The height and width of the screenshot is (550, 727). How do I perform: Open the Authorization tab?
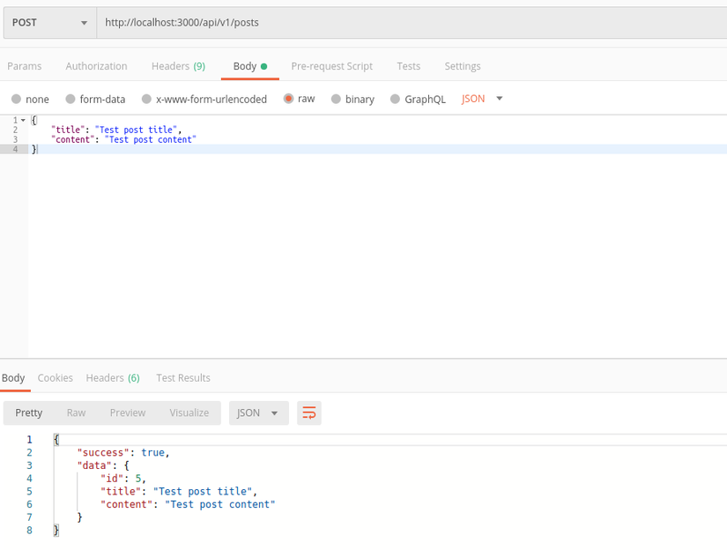pos(96,66)
